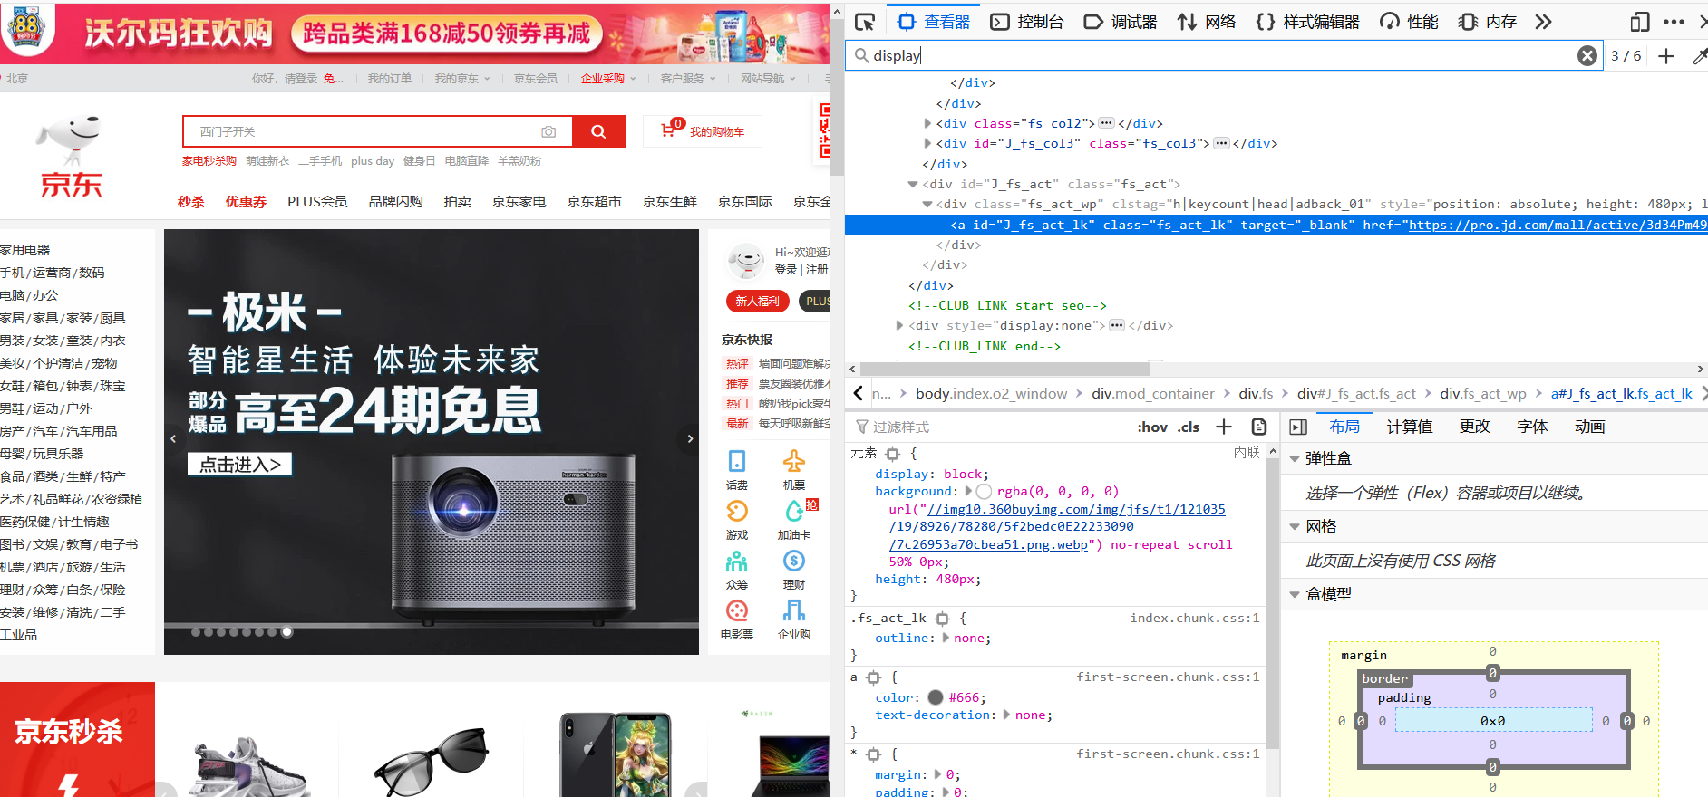The image size is (1708, 797).
Task: Highlight elements matching the element rule selector
Action: [892, 453]
